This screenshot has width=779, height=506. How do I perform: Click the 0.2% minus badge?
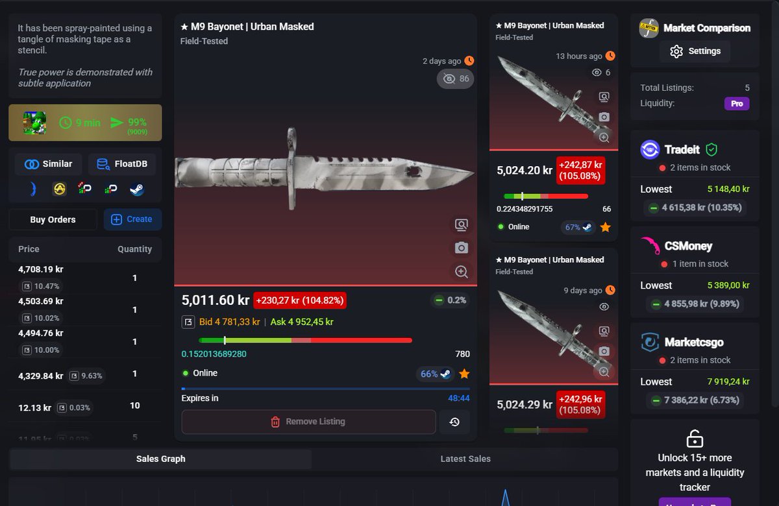click(451, 300)
